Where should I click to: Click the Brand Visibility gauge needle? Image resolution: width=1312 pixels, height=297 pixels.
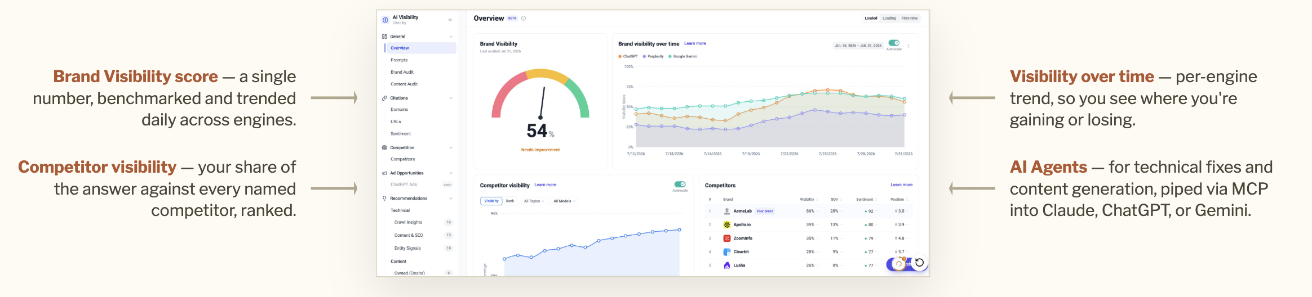coord(542,102)
